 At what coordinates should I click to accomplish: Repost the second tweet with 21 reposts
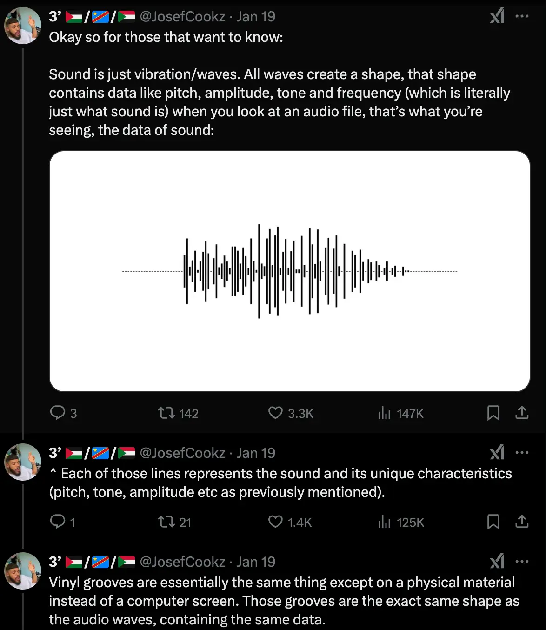click(166, 522)
